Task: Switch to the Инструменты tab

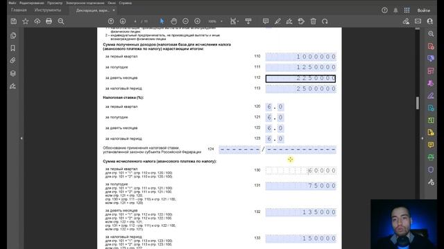Action: click(x=48, y=10)
